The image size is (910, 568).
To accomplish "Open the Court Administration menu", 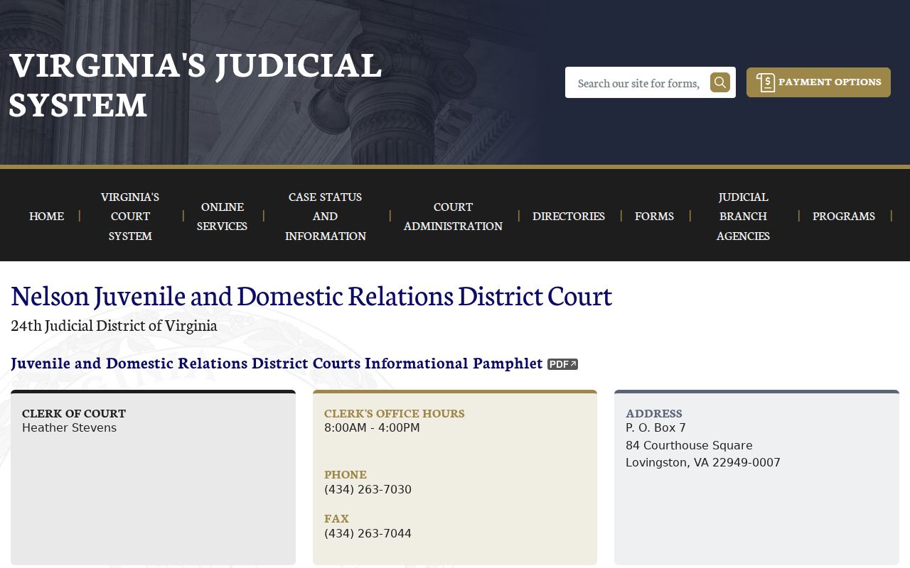I will (453, 216).
